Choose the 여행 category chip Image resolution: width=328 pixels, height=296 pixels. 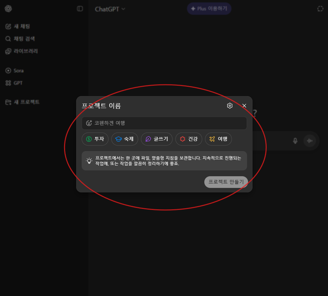tap(218, 139)
